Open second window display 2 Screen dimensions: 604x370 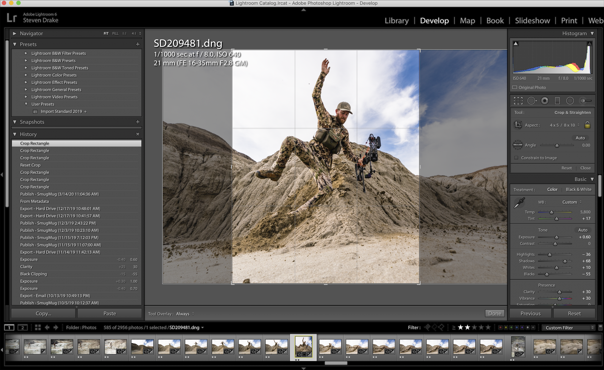click(x=22, y=327)
